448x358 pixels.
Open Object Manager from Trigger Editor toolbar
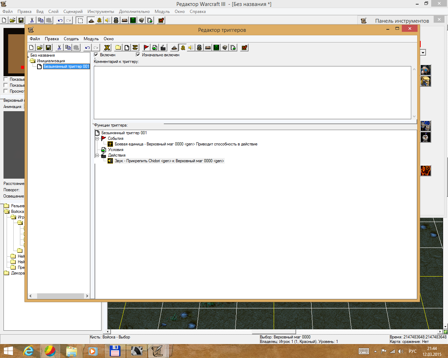tap(225, 48)
